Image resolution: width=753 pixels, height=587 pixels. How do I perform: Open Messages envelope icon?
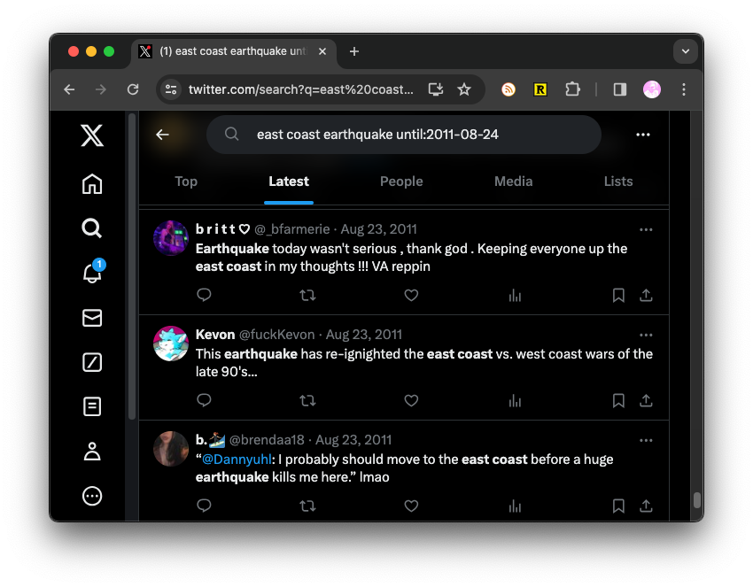(x=92, y=318)
